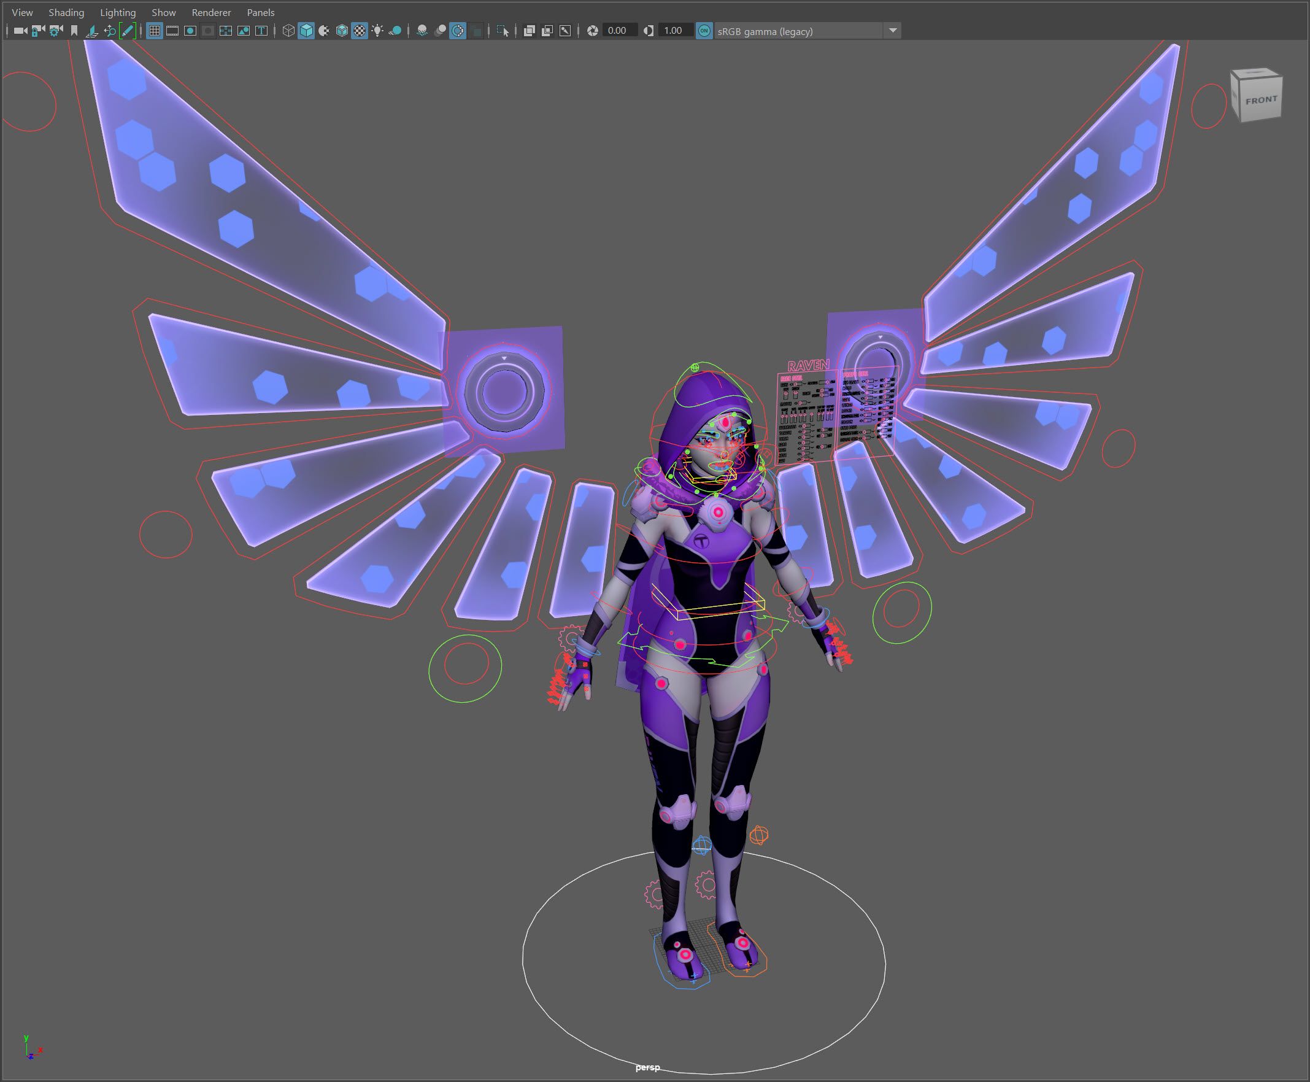Image resolution: width=1310 pixels, height=1082 pixels.
Task: Open the Panels menu
Action: 261,12
